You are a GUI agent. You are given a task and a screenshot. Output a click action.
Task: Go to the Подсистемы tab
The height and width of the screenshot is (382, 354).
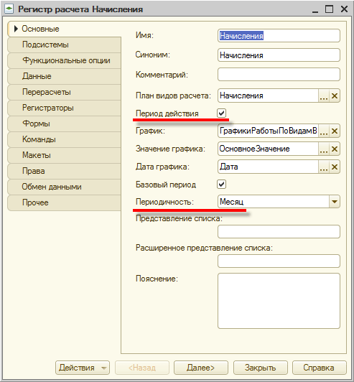(x=65, y=45)
